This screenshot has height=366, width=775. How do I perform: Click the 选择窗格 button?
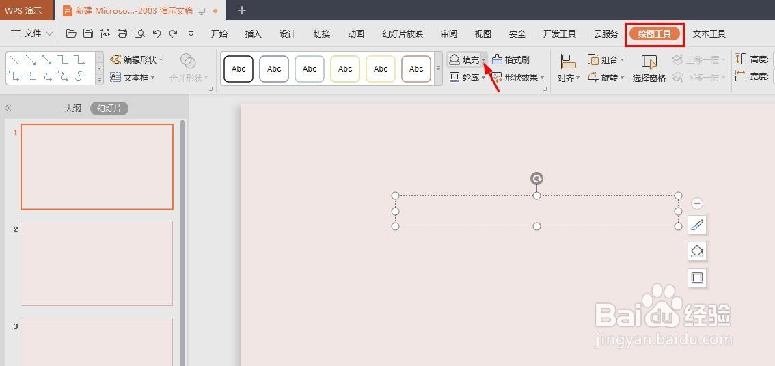tap(649, 68)
